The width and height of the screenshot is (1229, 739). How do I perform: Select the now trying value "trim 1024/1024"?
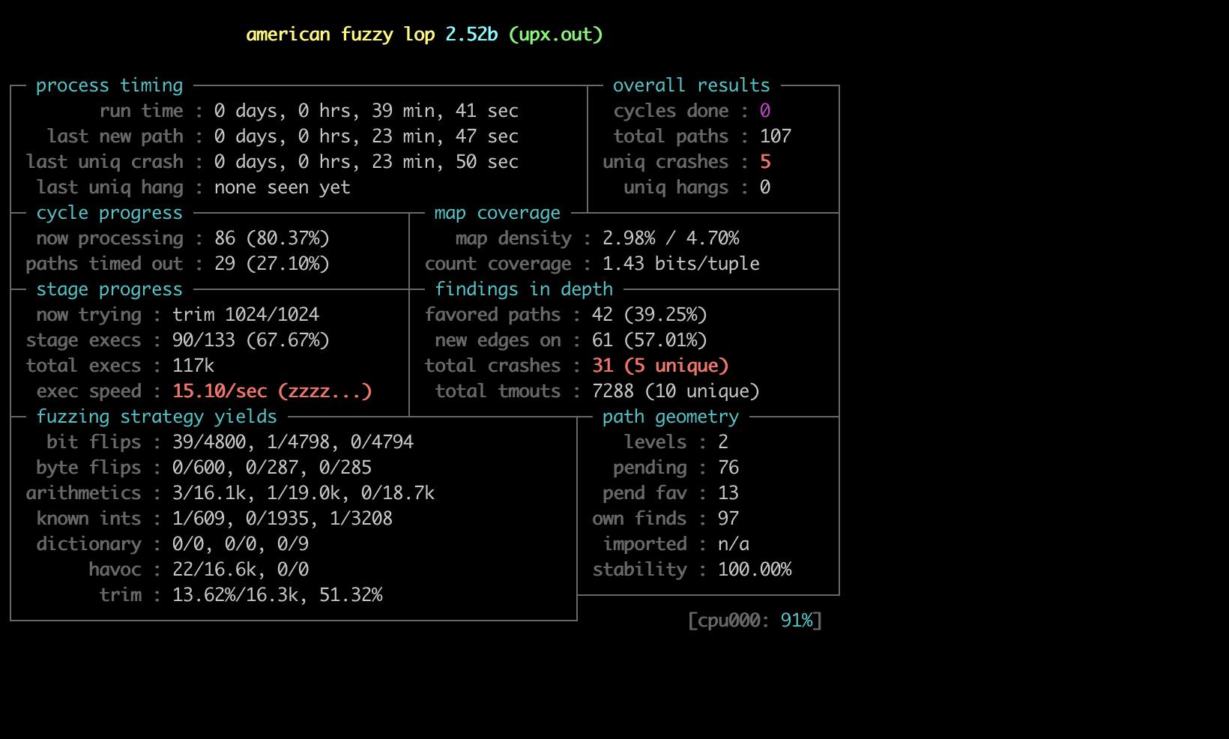click(x=246, y=315)
